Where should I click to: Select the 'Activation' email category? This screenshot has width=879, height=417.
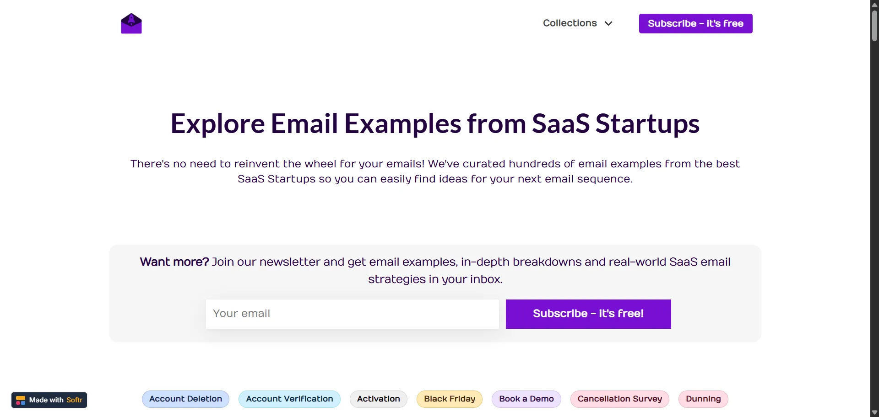tap(378, 399)
